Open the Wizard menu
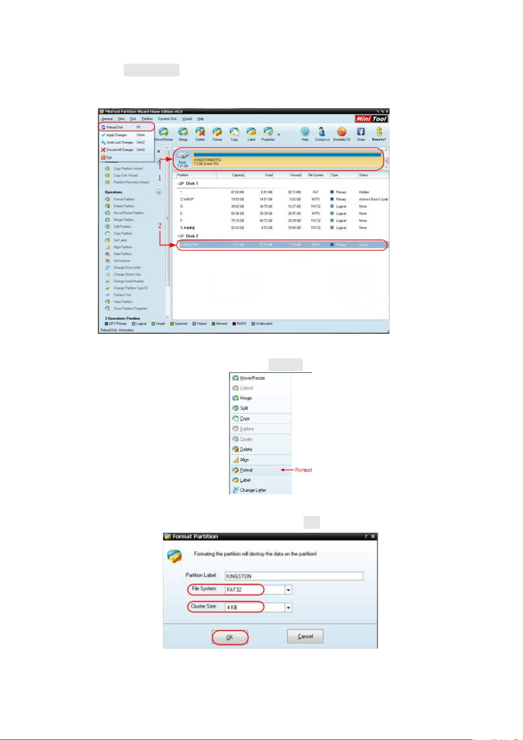Viewport: 523px width, 740px height. click(x=187, y=119)
